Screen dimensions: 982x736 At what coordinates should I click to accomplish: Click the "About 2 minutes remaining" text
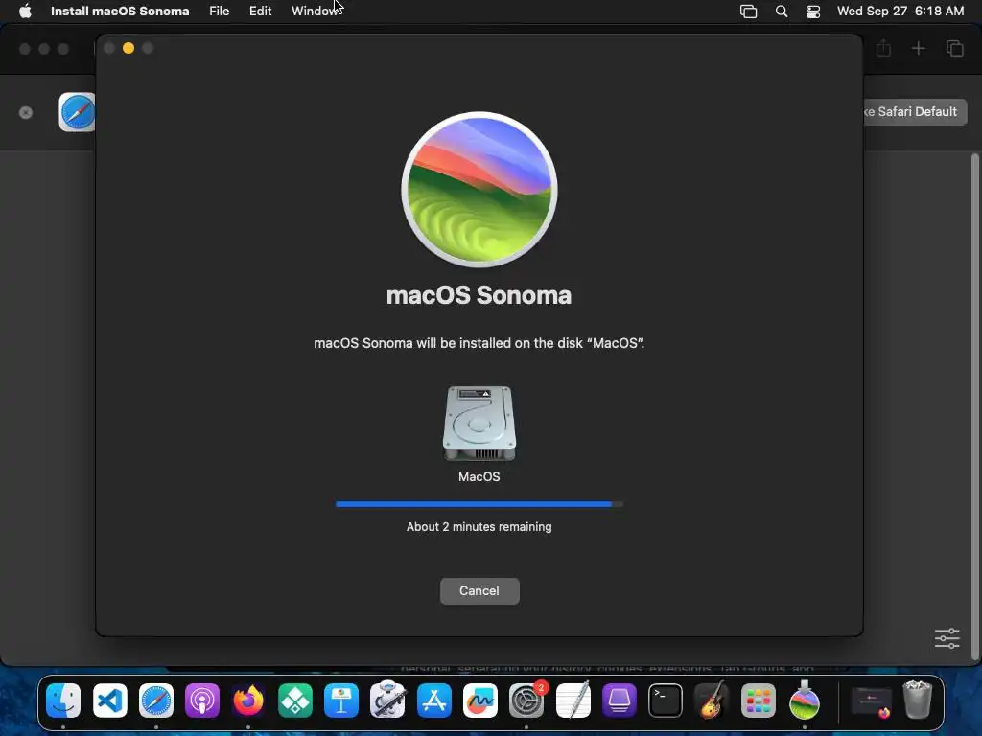point(479,527)
